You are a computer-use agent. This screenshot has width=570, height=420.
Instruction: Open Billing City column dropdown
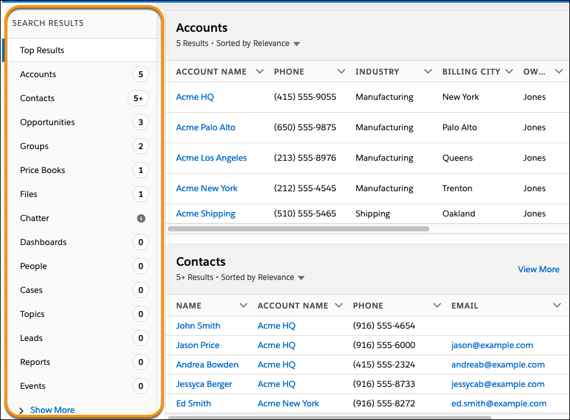pos(509,71)
